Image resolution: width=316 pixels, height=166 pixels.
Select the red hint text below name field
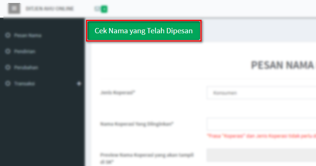[261, 136]
